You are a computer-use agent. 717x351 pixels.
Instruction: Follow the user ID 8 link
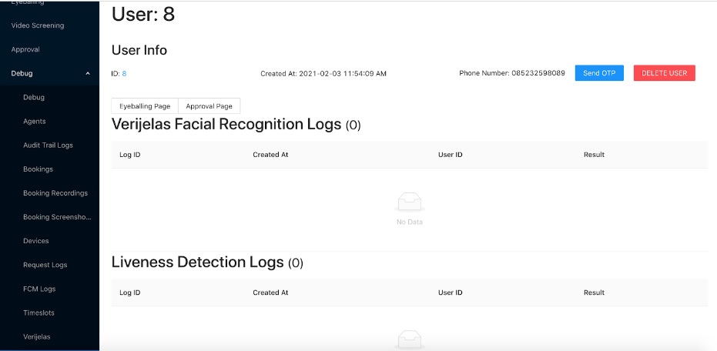(124, 74)
